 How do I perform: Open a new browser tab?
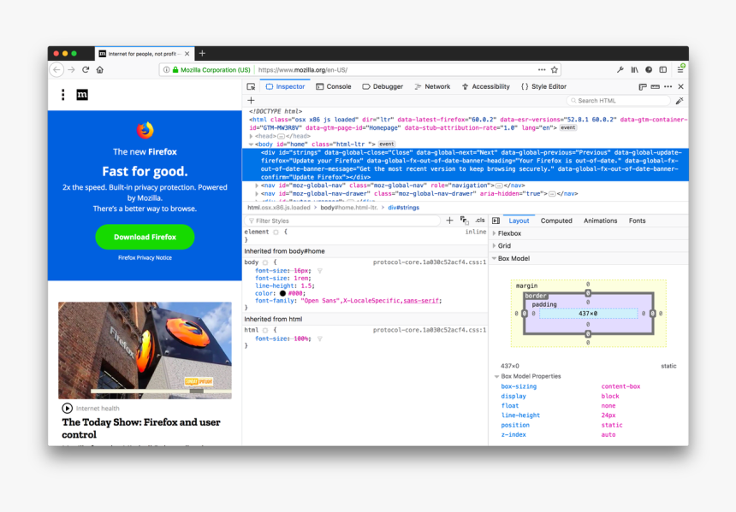pyautogui.click(x=202, y=54)
